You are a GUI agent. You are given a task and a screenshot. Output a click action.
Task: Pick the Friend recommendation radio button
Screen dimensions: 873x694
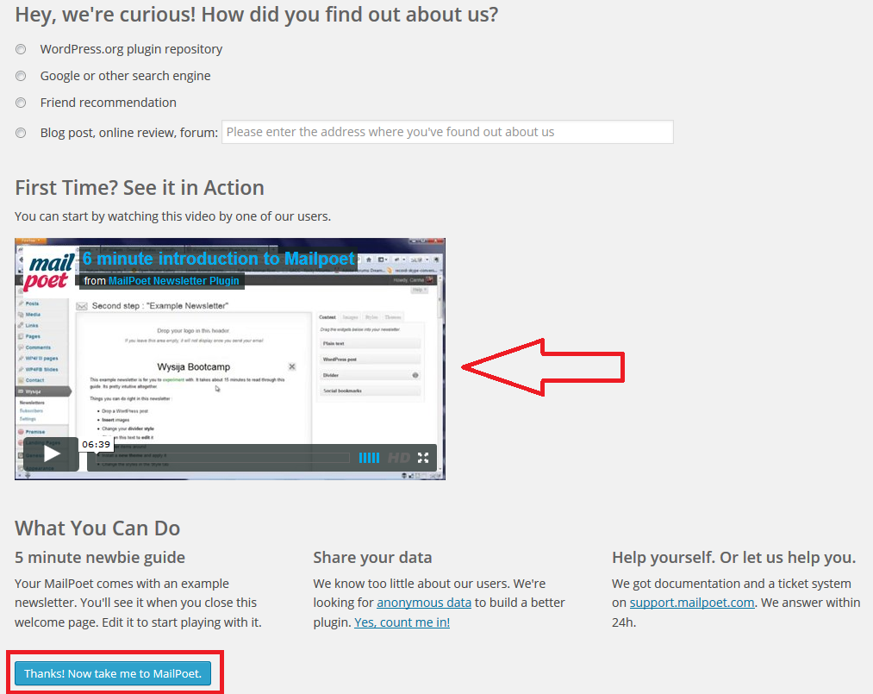point(21,103)
